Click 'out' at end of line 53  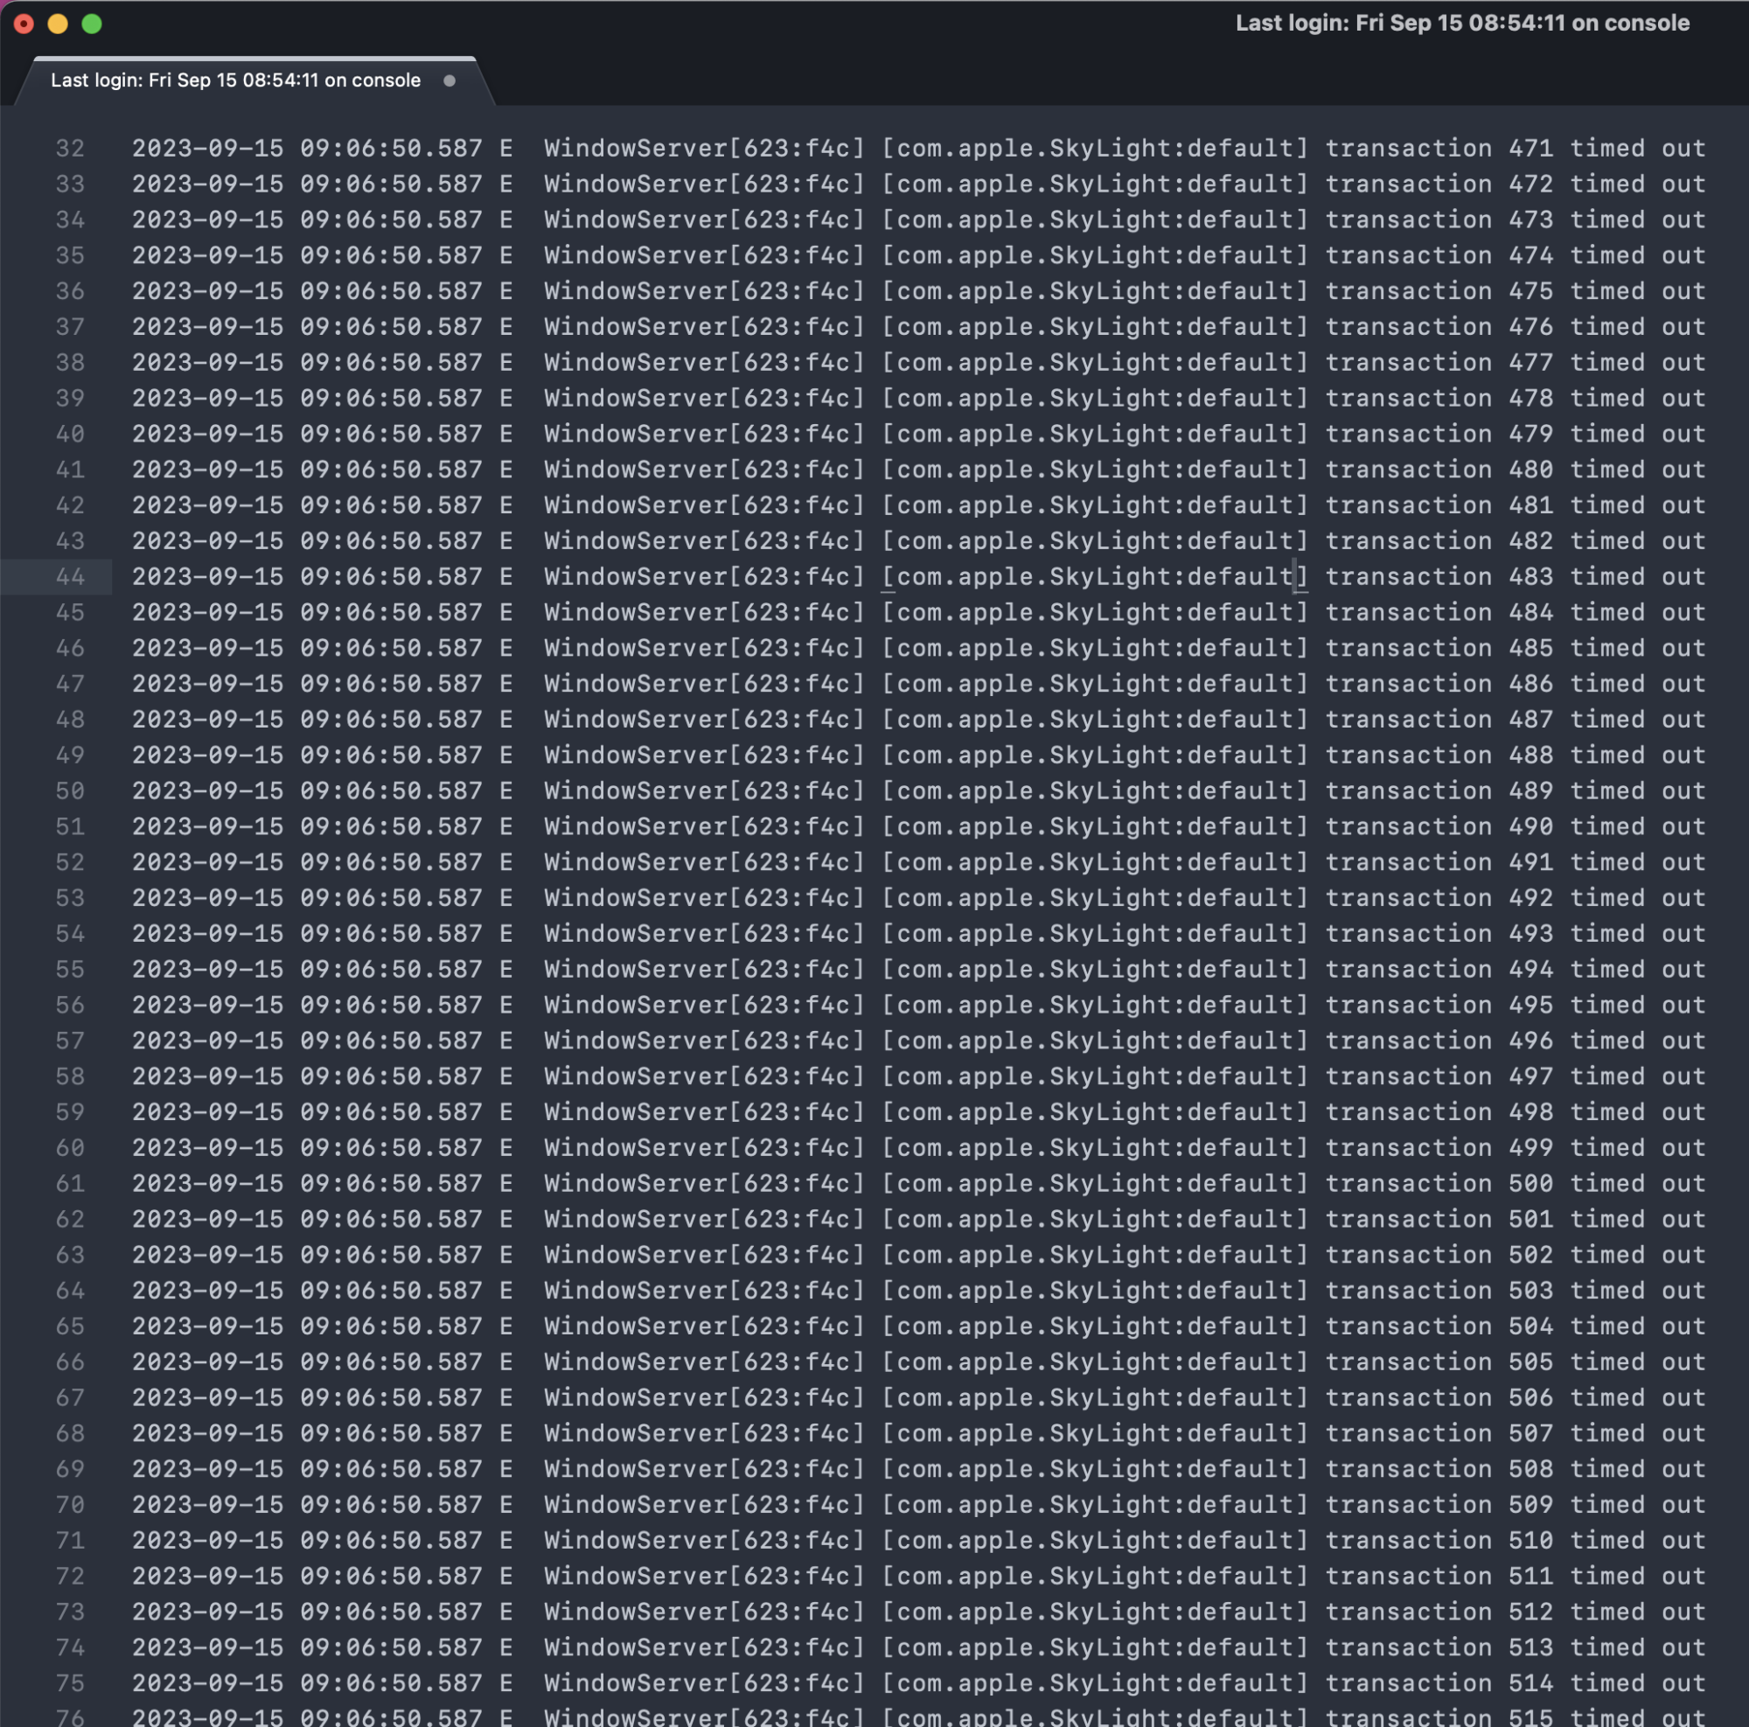[x=1683, y=898]
